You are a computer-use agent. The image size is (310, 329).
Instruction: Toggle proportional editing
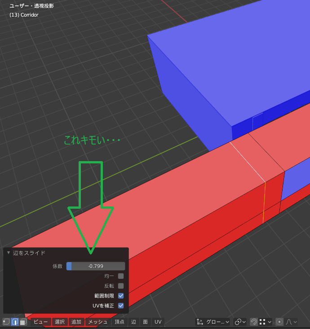[x=279, y=322]
